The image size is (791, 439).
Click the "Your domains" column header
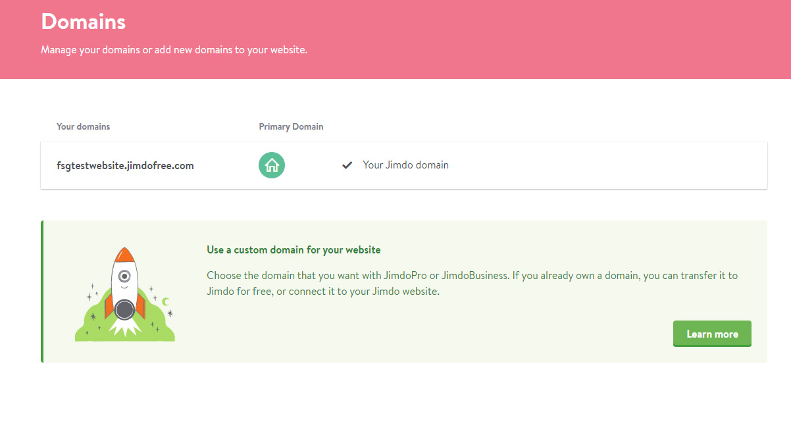(x=84, y=126)
